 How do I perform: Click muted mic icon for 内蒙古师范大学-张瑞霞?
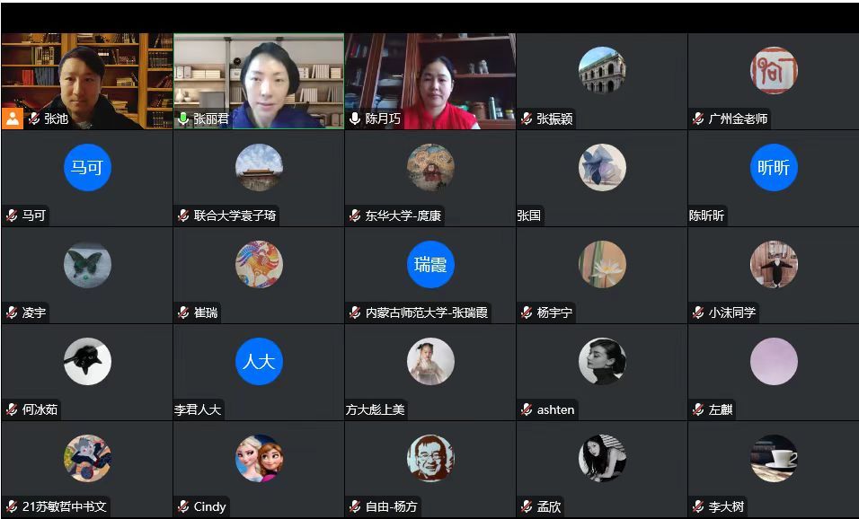[x=355, y=312]
